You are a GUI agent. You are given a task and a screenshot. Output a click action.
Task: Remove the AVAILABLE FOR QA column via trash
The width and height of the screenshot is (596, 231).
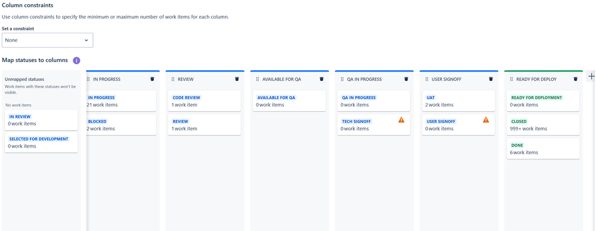pos(322,79)
